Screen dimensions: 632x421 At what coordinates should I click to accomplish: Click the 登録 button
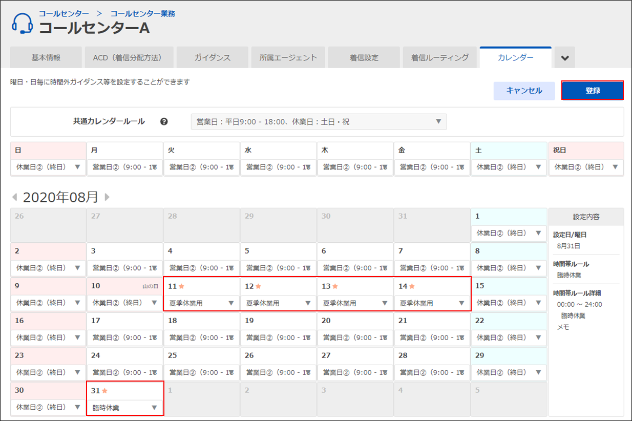592,91
